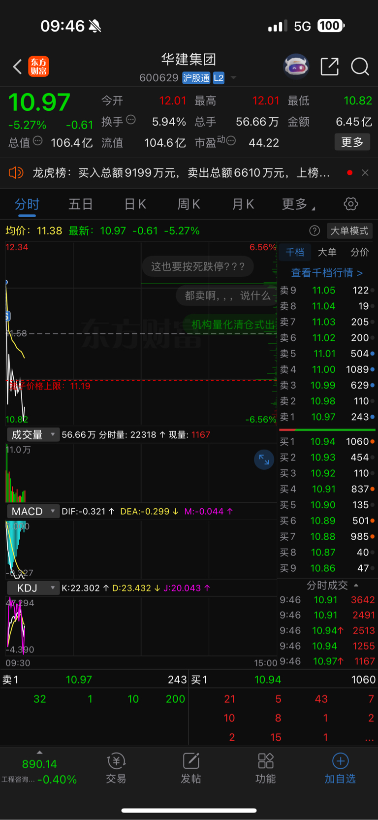Tap comment bubble 都卖啊,,,说什么
Screen dimensions: 378x820
(227, 295)
